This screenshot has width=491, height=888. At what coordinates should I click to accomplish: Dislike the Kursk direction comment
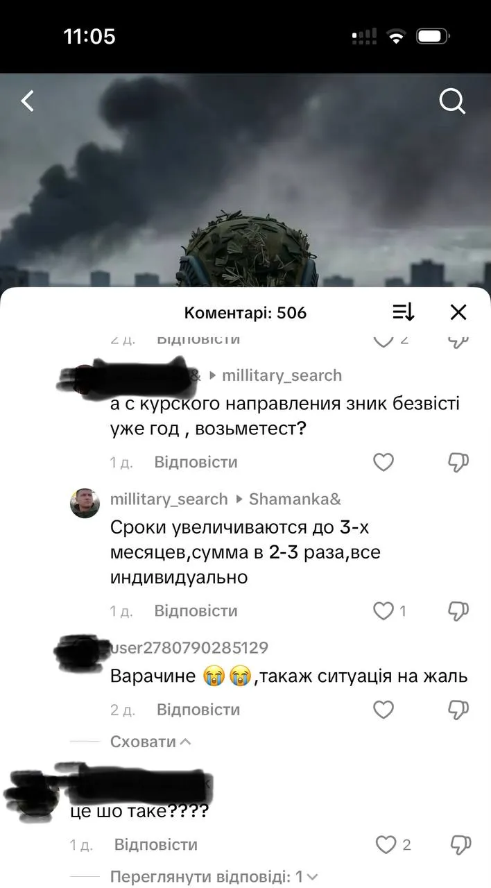pyautogui.click(x=458, y=463)
